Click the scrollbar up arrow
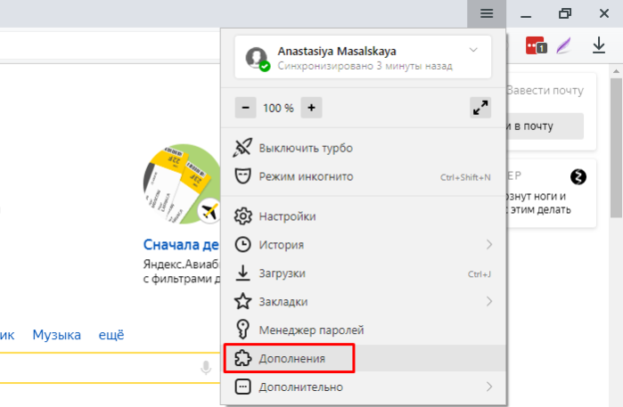The height and width of the screenshot is (407, 623). [616, 71]
